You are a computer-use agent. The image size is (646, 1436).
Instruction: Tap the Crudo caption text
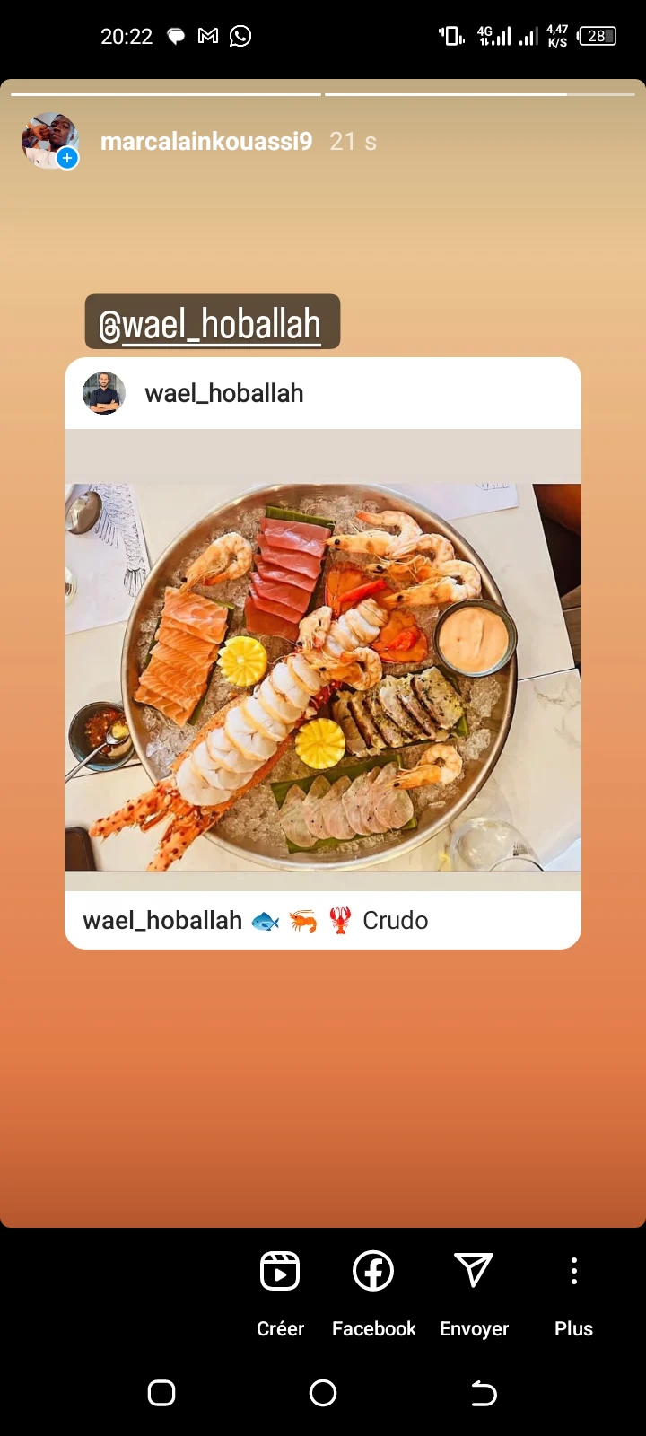pyautogui.click(x=395, y=921)
